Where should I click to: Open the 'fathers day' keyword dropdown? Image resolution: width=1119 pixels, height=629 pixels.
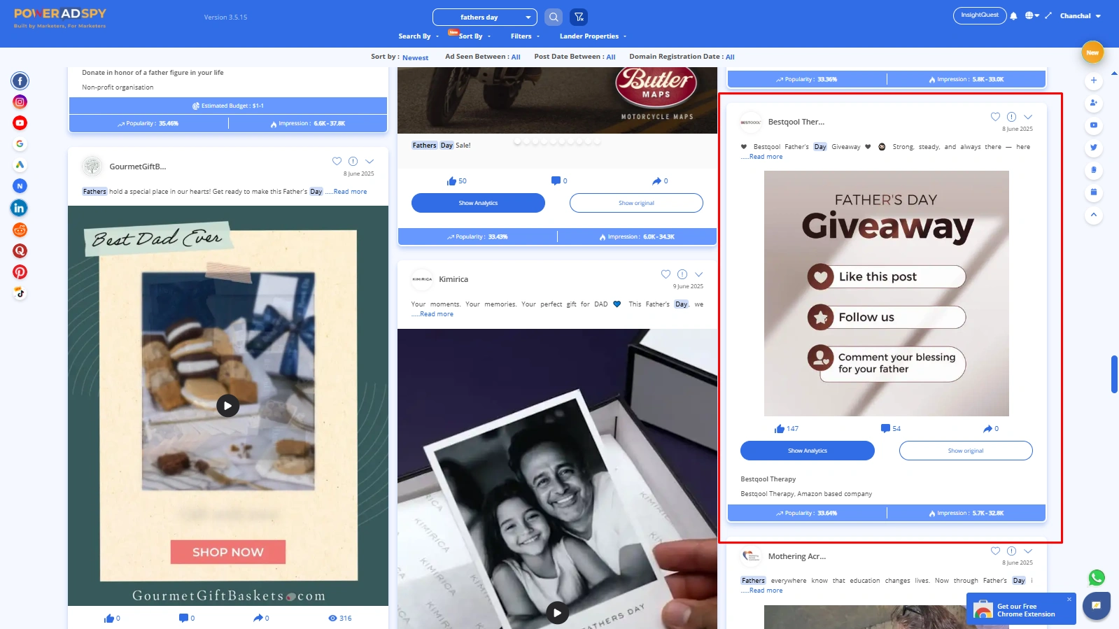point(484,17)
